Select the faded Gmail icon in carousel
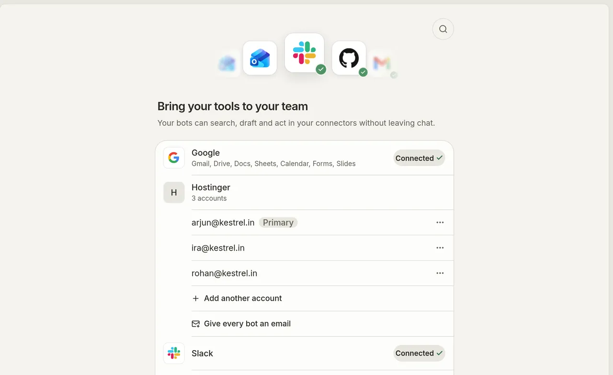Screen dimensions: 613x375 pos(382,63)
